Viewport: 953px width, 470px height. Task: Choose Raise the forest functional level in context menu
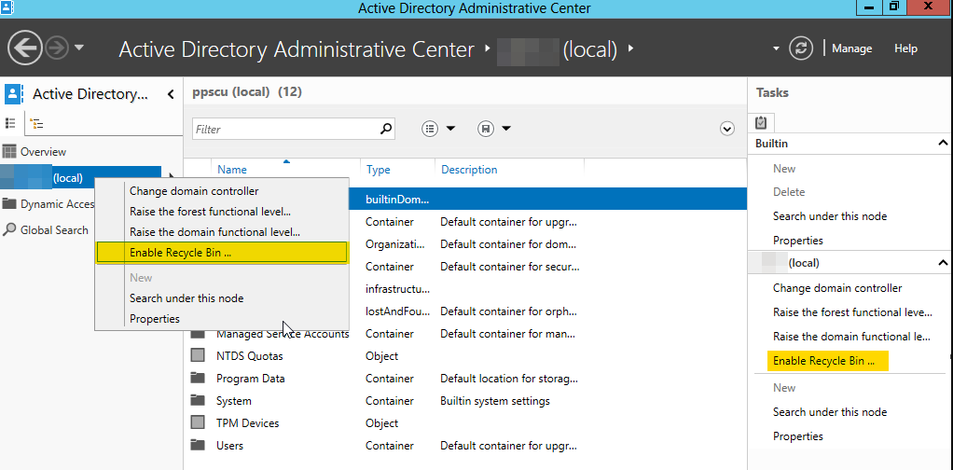coord(222,212)
